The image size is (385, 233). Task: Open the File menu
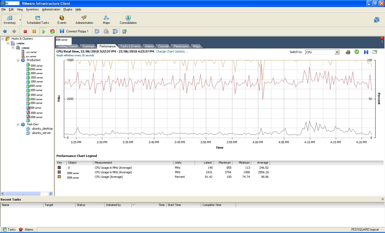pos(3,9)
